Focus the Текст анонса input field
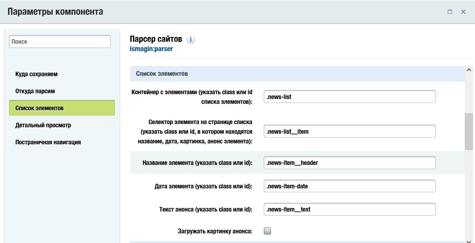Image resolution: width=475 pixels, height=243 pixels. (x=350, y=209)
